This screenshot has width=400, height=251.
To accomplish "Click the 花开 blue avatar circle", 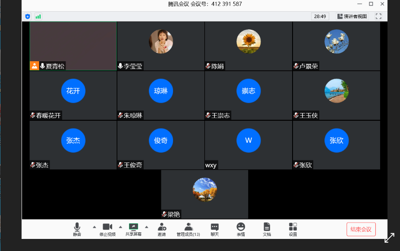I will [73, 91].
